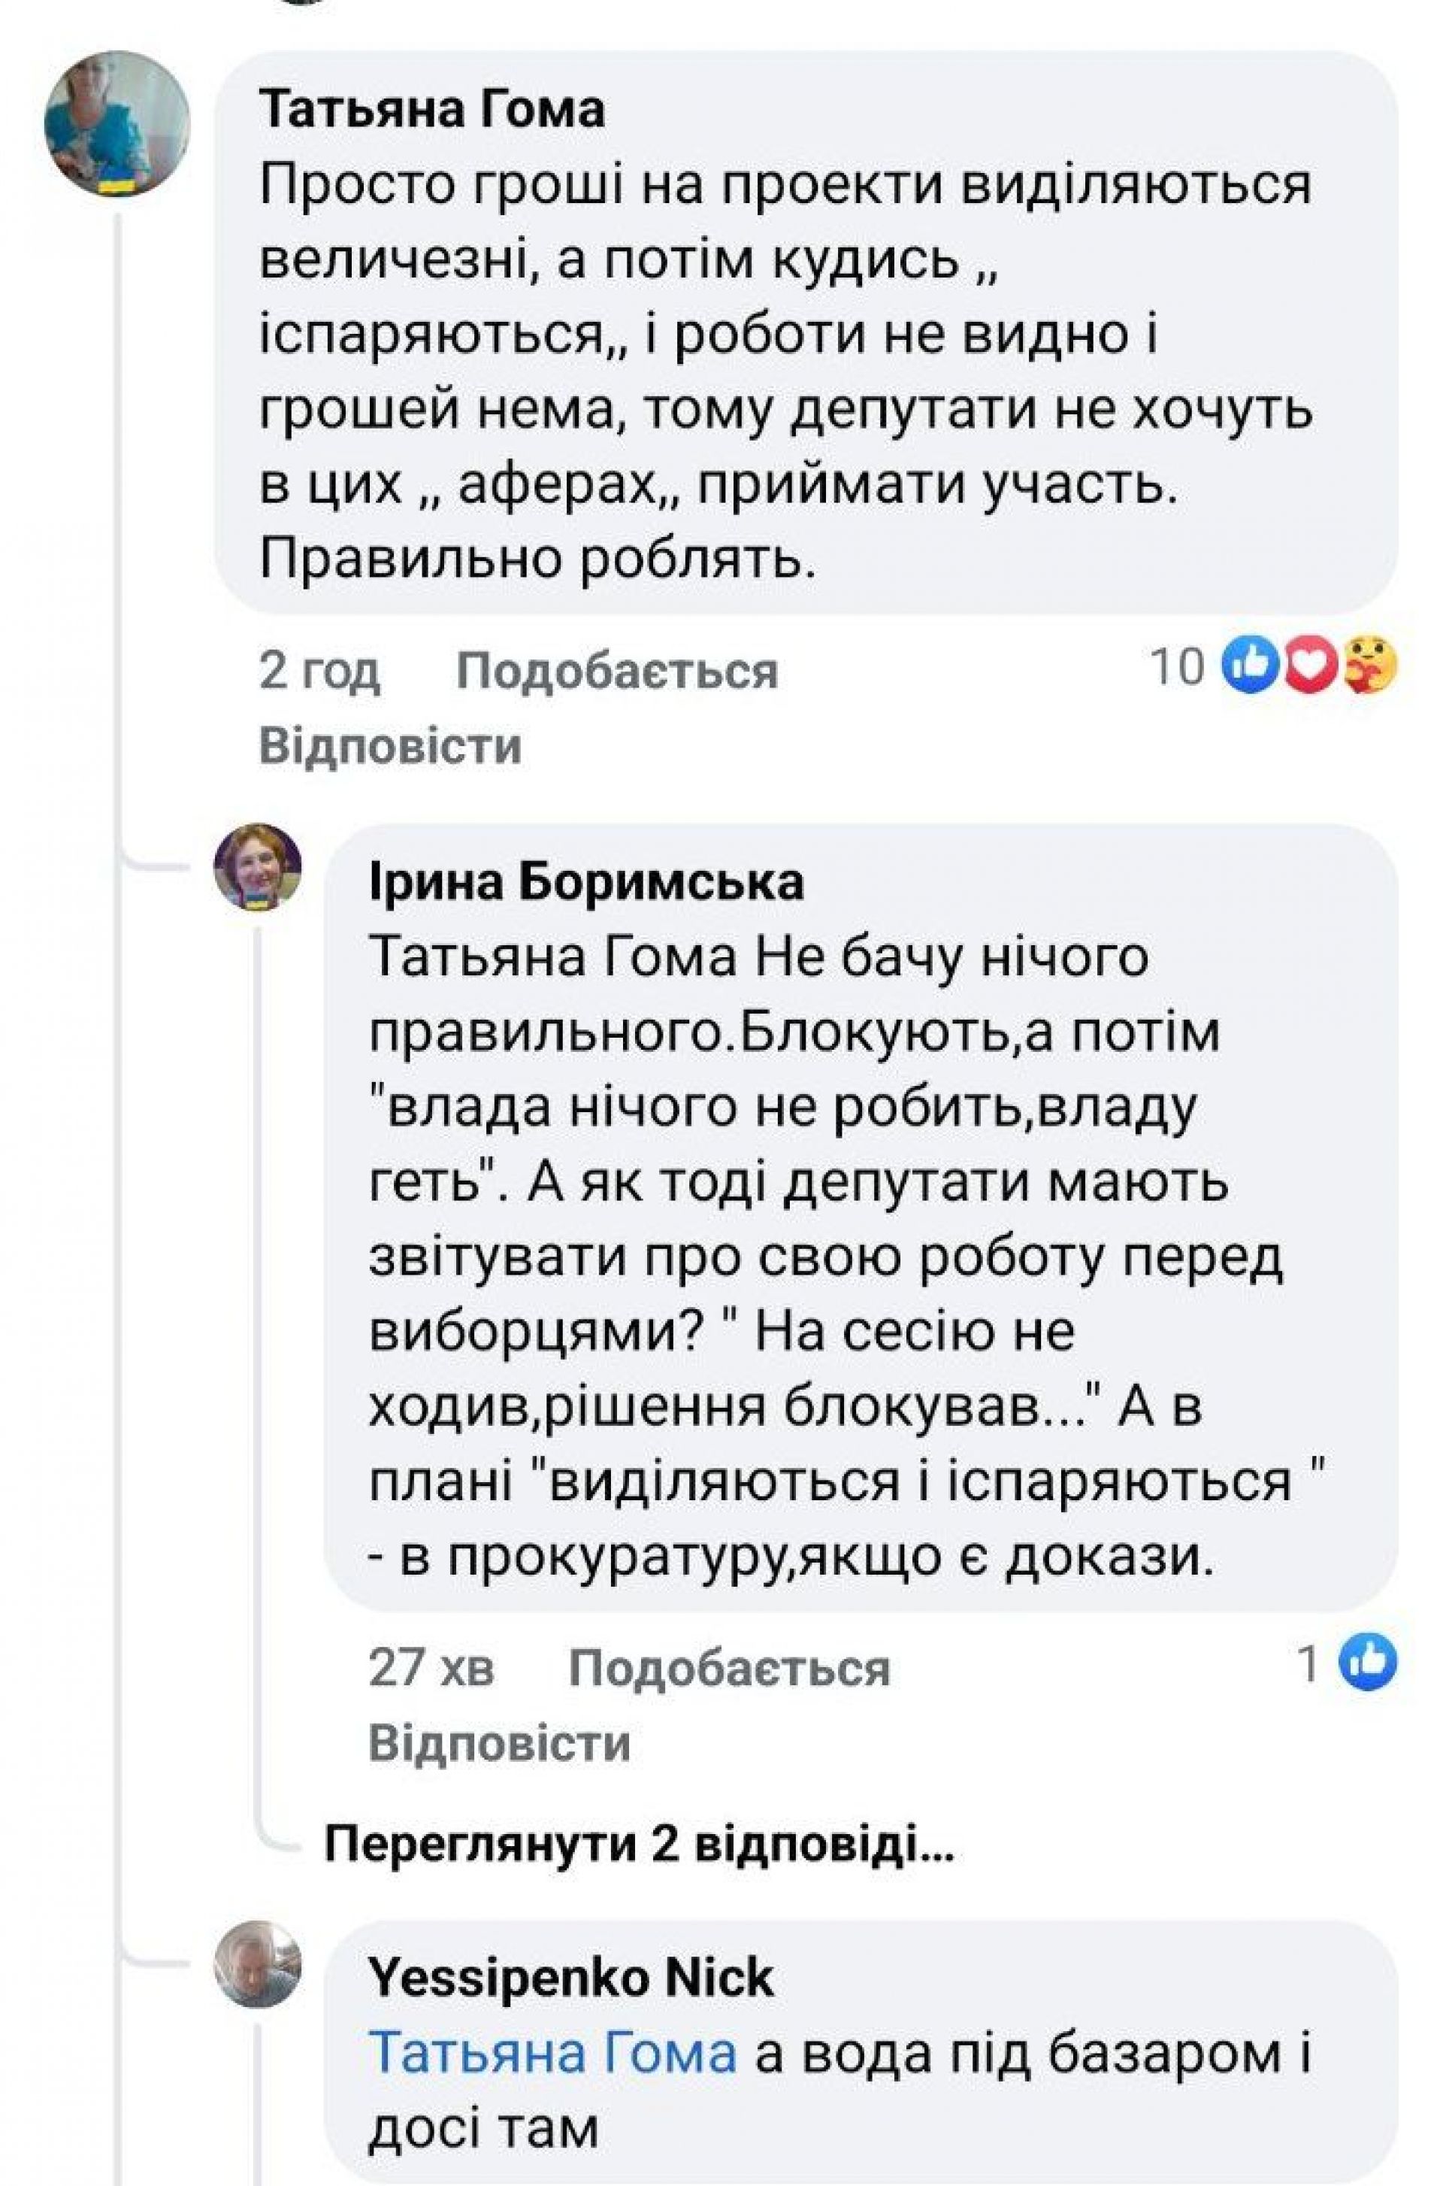1443x2186 pixels.
Task: Open Yessipenko Nick's profile name link
Action: (x=570, y=1977)
